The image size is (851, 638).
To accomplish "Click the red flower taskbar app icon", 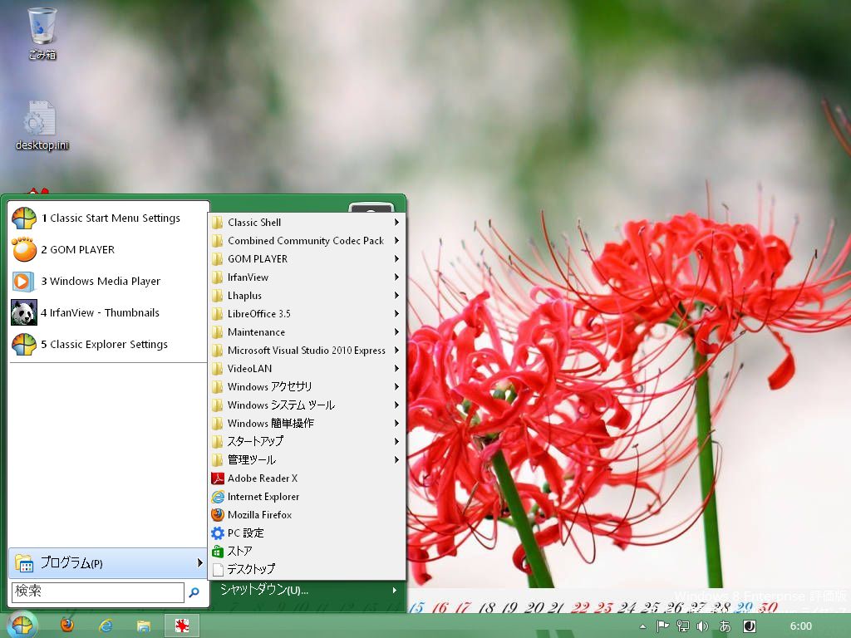I will (182, 626).
